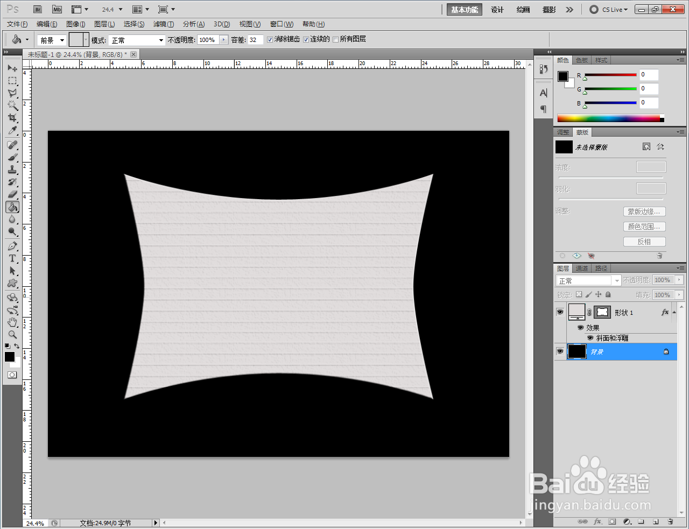This screenshot has height=529, width=689.
Task: Open the Paragraph panel icon
Action: [543, 109]
